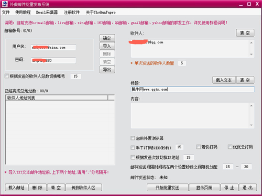This screenshot has height=196, width=262.
Task: Enable the 启用外置浏览器 checkbox
Action: point(133,138)
